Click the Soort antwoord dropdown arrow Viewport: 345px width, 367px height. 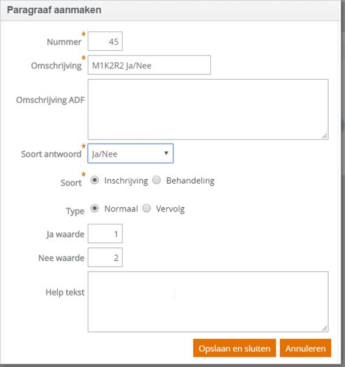point(166,154)
